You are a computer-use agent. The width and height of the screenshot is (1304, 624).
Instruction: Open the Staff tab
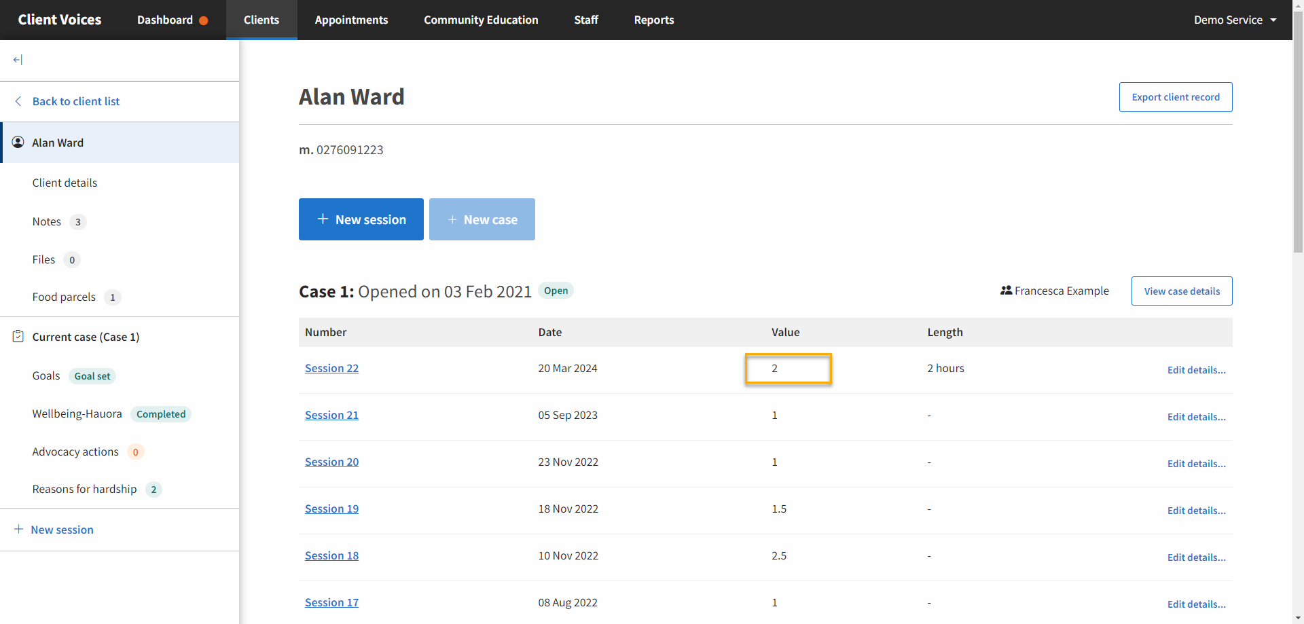(x=586, y=20)
